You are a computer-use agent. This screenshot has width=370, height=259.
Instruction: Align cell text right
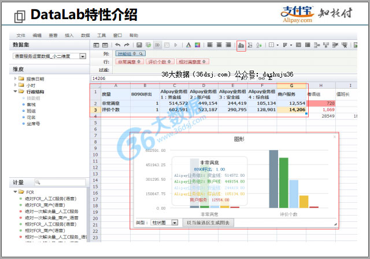(228, 45)
